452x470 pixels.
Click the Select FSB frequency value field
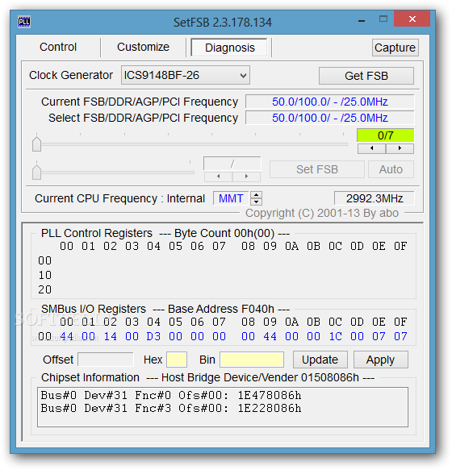pos(330,118)
